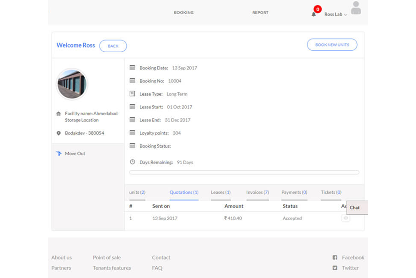Select the 91 Days remaining value
Screen dimensions: 416x278
pos(185,162)
